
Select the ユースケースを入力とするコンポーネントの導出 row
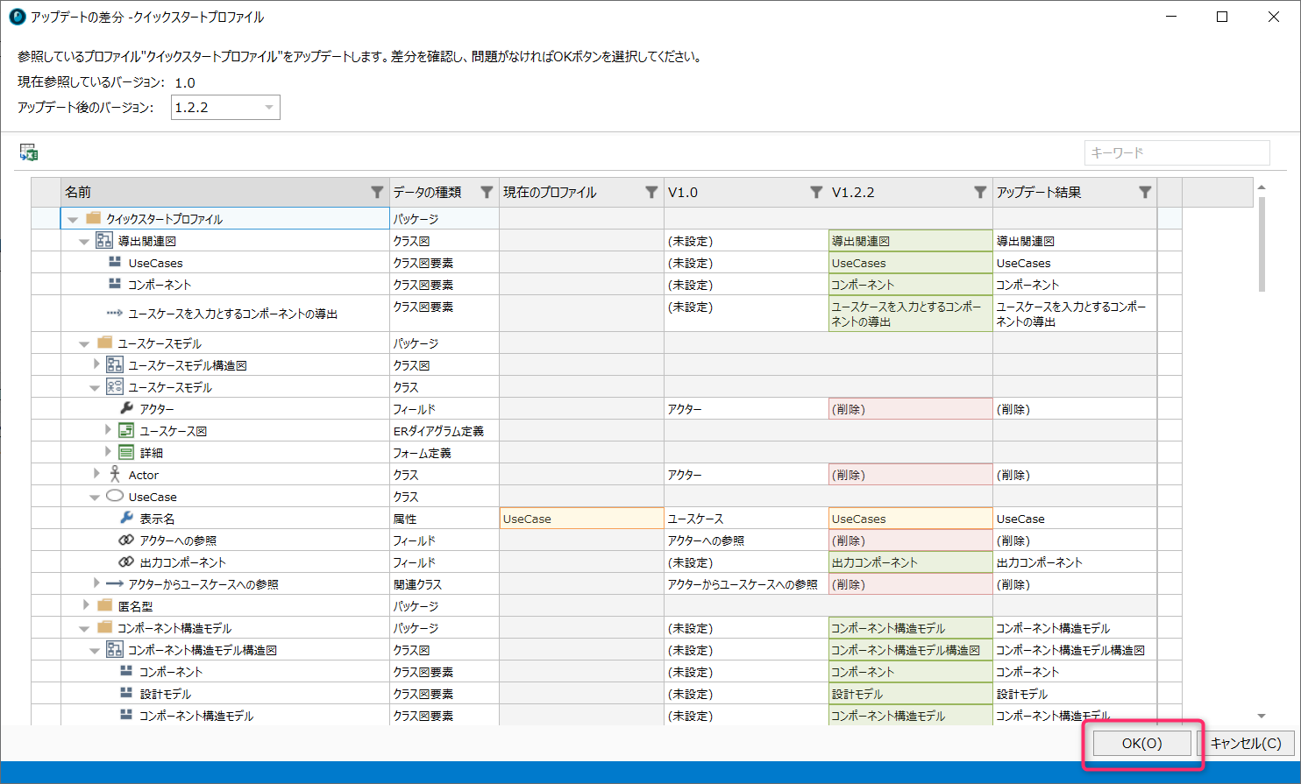(607, 313)
